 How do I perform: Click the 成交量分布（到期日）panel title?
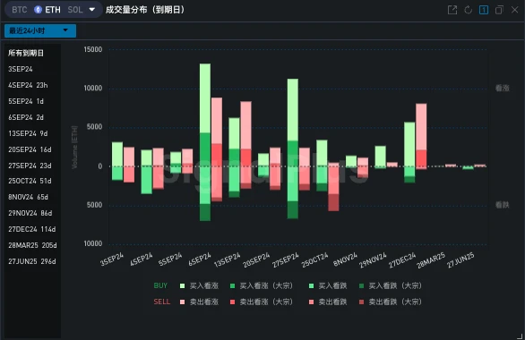point(145,10)
